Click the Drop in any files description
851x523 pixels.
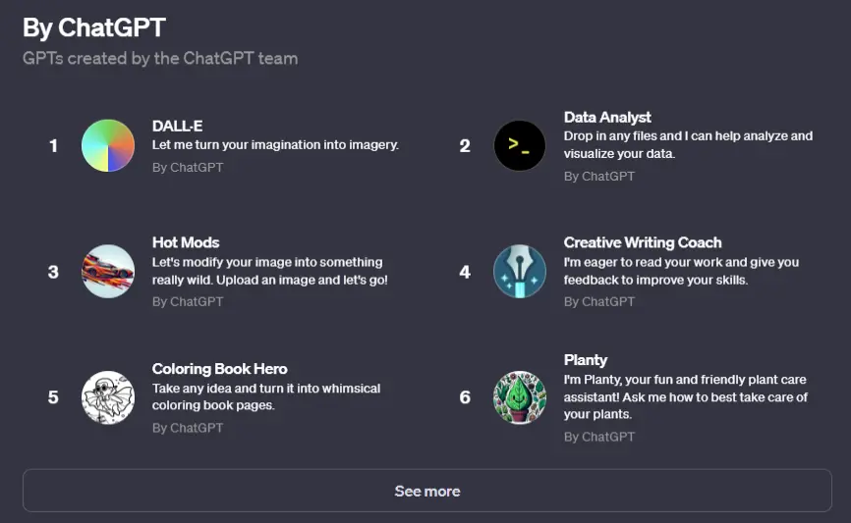(x=688, y=144)
